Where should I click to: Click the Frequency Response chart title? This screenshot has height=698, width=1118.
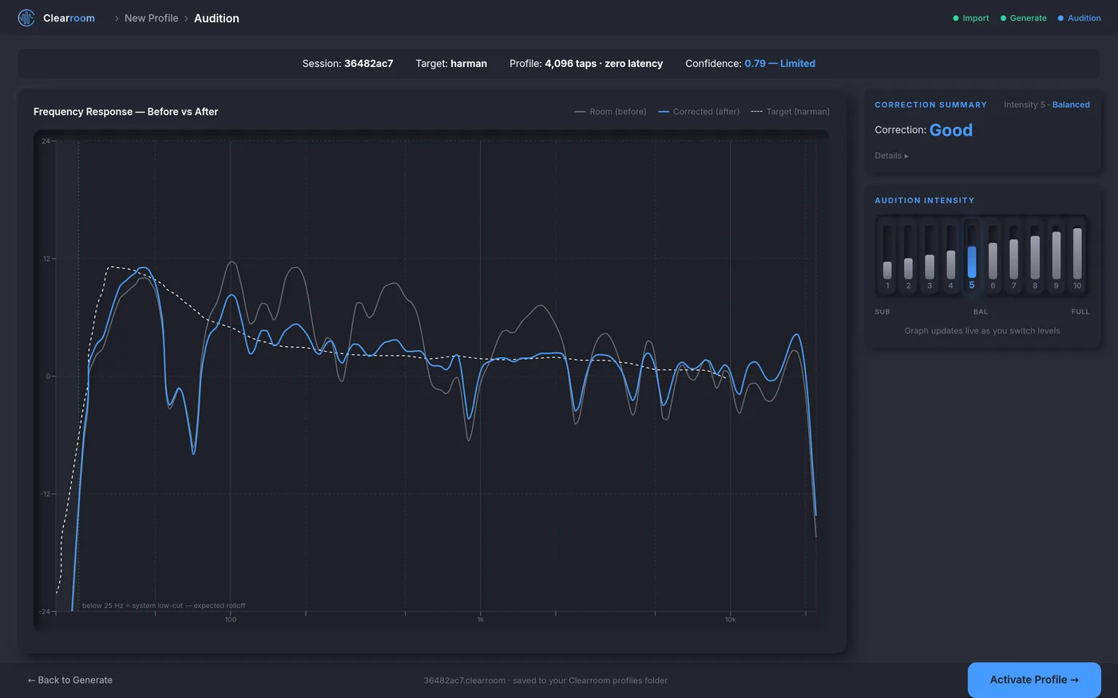(125, 112)
